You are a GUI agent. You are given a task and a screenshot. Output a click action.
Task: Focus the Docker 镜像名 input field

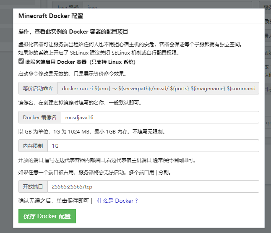click(159, 117)
